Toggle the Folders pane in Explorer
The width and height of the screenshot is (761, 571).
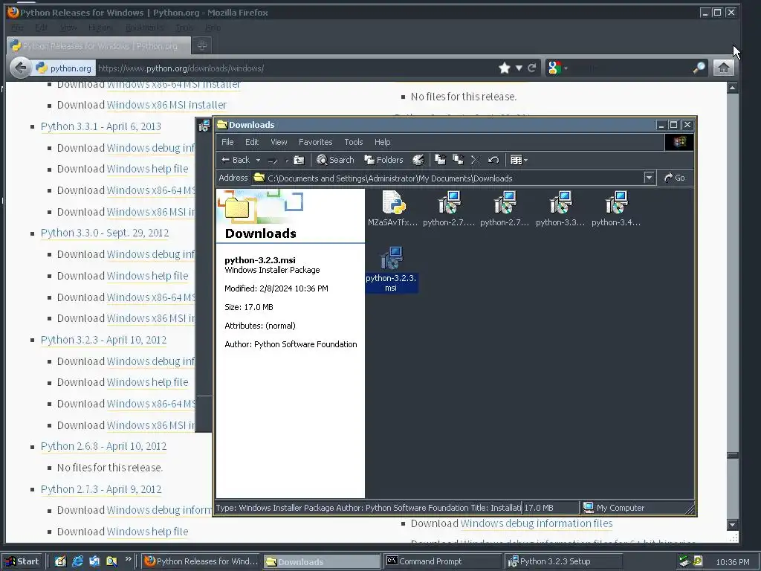click(x=384, y=160)
